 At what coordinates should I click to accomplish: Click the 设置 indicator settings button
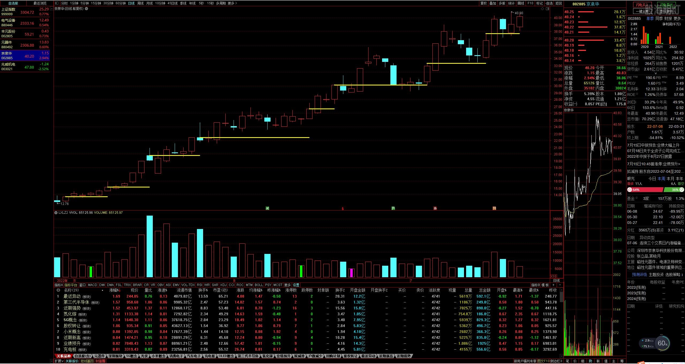[296, 285]
